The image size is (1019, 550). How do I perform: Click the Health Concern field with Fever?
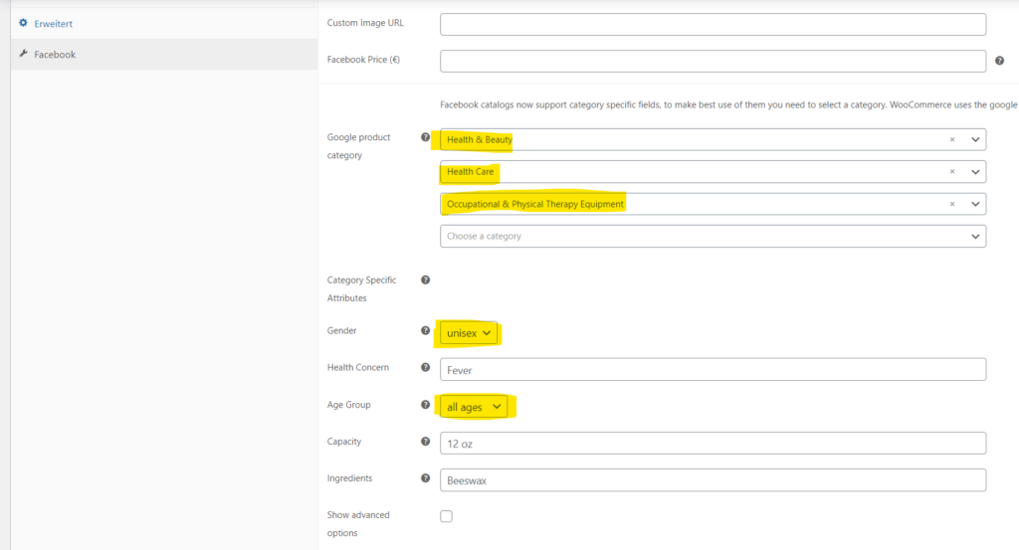pos(713,370)
